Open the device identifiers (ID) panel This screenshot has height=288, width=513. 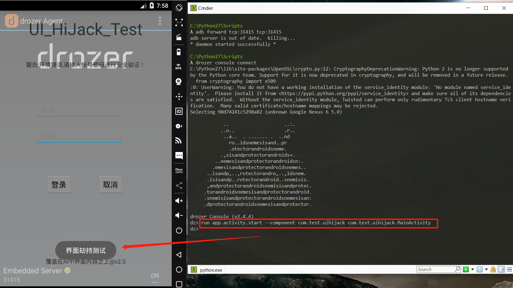(x=179, y=111)
